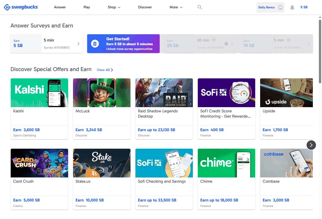322x219 pixels.
Task: Click the Swagbucks logo
Action: (21, 7)
